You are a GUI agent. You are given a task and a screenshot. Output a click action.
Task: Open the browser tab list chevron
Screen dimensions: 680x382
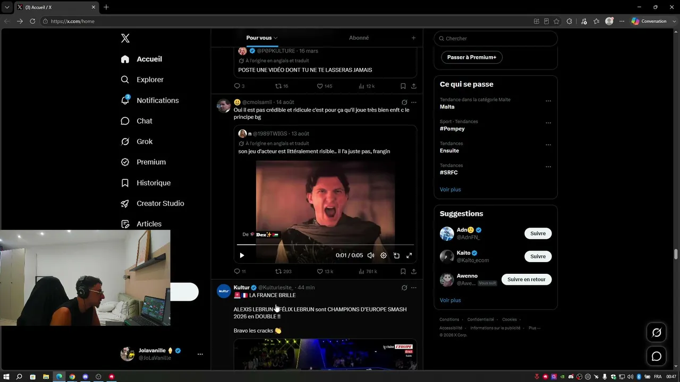[7, 7]
